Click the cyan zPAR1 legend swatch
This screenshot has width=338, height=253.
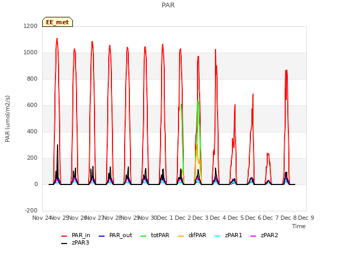tap(218, 236)
